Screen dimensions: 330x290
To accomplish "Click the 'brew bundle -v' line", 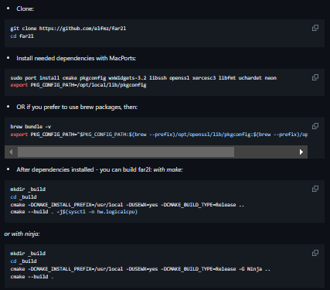I will (31, 127).
